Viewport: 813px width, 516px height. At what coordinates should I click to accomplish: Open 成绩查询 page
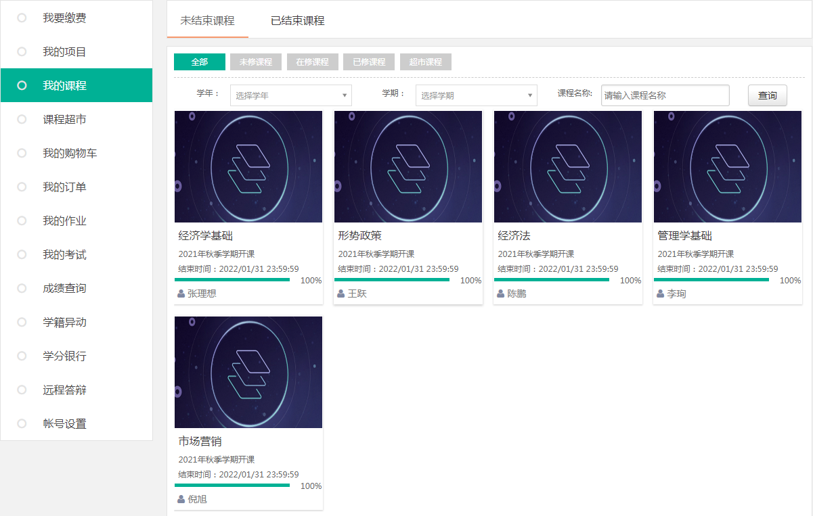pos(76,288)
